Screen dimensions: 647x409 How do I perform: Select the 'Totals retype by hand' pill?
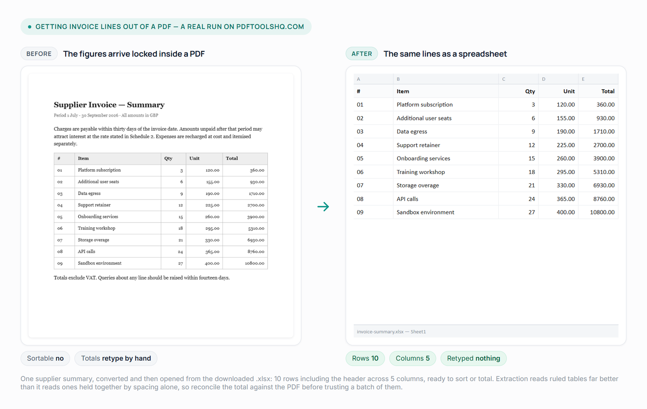116,358
